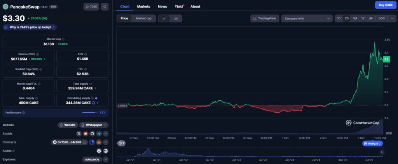
Task: Click the share icon next to watchlist
Action: tap(105, 7)
